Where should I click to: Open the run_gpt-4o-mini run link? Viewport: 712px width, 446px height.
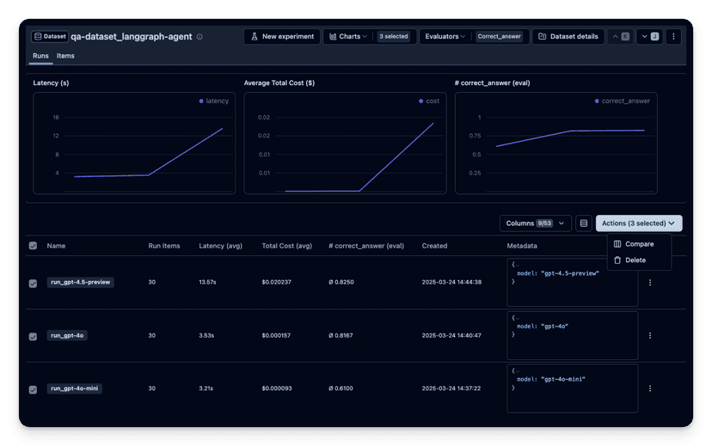click(75, 388)
